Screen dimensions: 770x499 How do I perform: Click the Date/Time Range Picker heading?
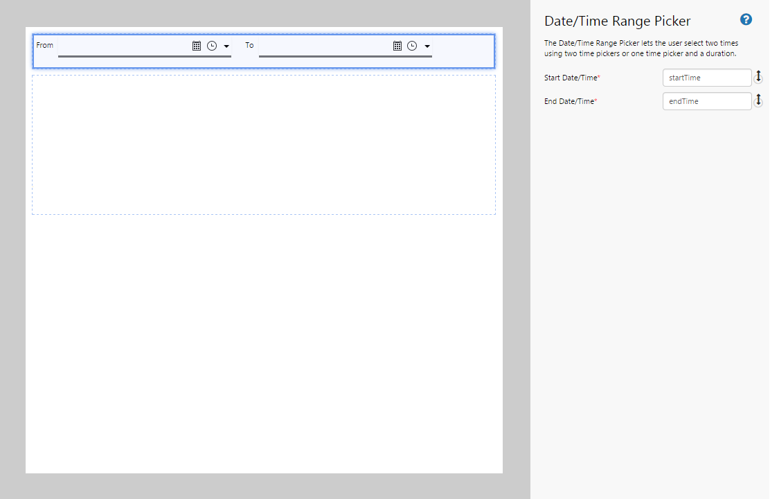coord(617,21)
